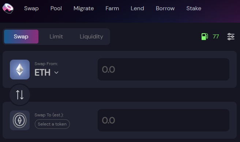Open the Select a token picker

[x=52, y=124]
